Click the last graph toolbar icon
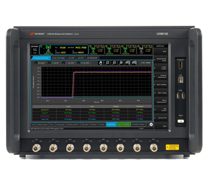This screenshot has height=180, width=211. coord(134,63)
